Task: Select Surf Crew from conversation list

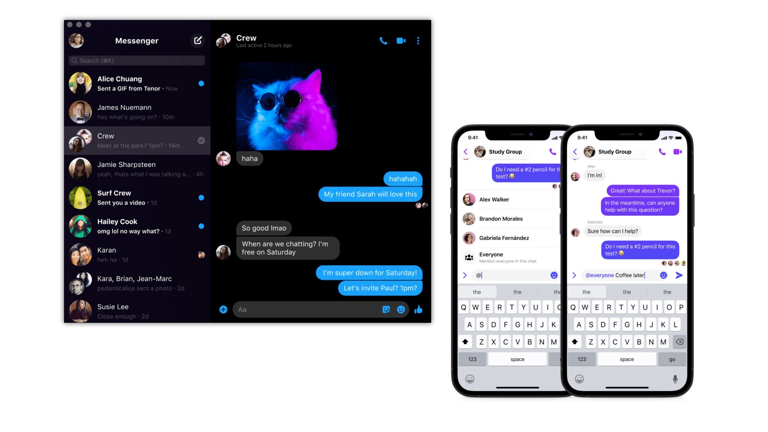Action: (137, 197)
